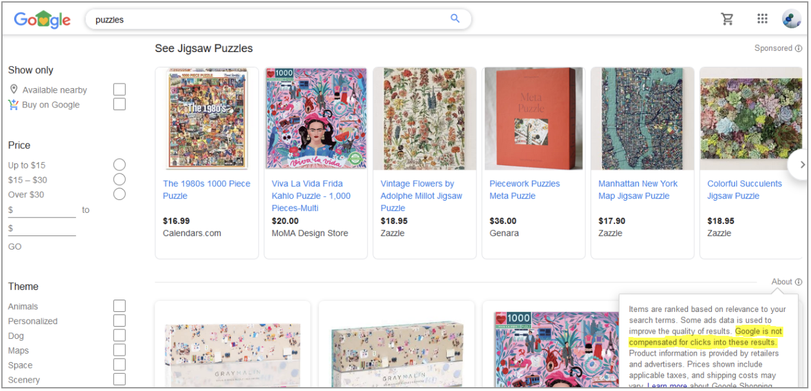Click the Frida Kahlo puzzle image in carousel
The width and height of the screenshot is (811, 391).
[316, 119]
